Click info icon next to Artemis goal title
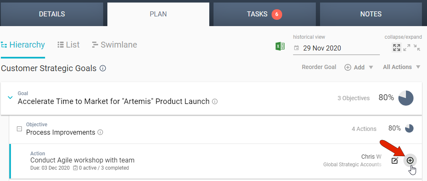This screenshot has width=427, height=181. [215, 101]
